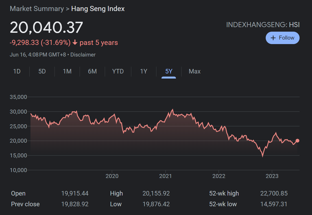Click the 30,000 y-axis label
Screen dimensions: 312x215
[x=18, y=112]
